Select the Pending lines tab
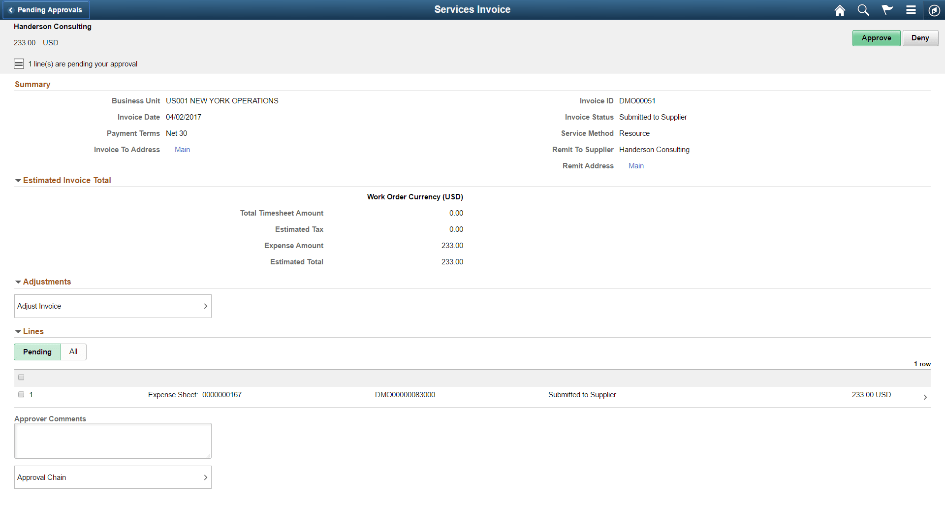The width and height of the screenshot is (945, 507). (x=37, y=351)
